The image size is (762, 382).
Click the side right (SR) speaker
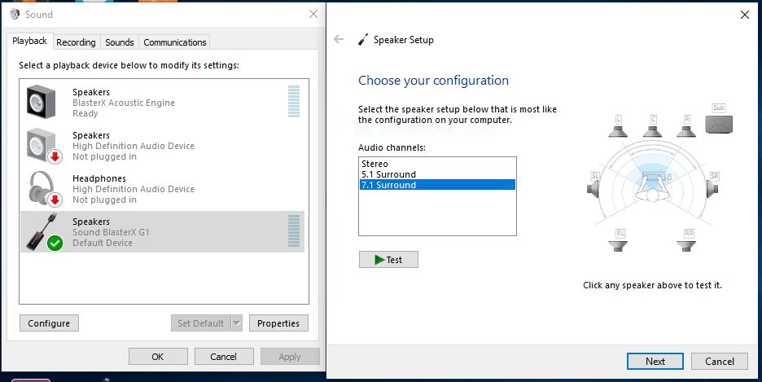712,183
